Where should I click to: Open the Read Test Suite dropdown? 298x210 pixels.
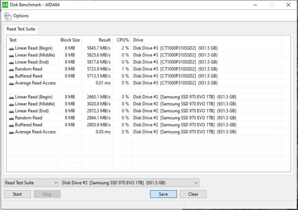(x=31, y=183)
